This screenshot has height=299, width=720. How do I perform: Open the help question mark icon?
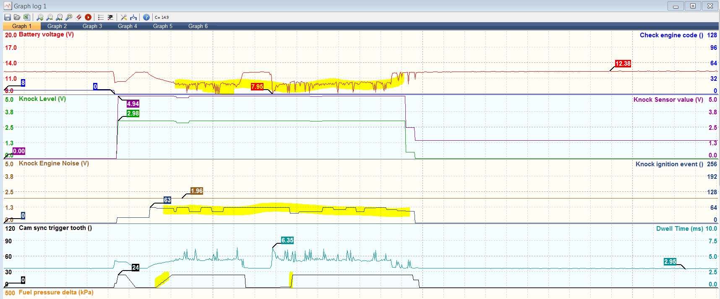pyautogui.click(x=146, y=17)
